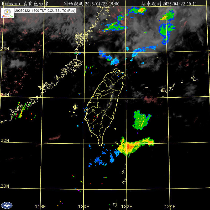The height and width of the screenshot is (210, 210).
Task: Click the 22N latitude label
Action: (x=5, y=140)
